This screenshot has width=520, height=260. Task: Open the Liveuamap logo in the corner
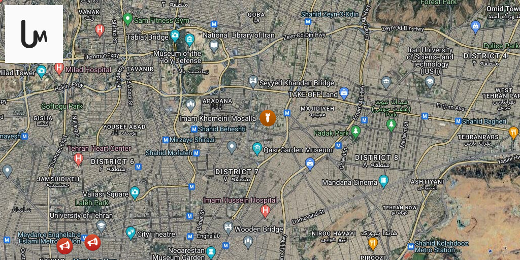coord(34,34)
